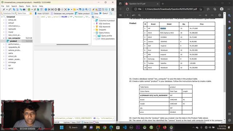Open new tab in Edge browser
233x131 pixels.
163,4
